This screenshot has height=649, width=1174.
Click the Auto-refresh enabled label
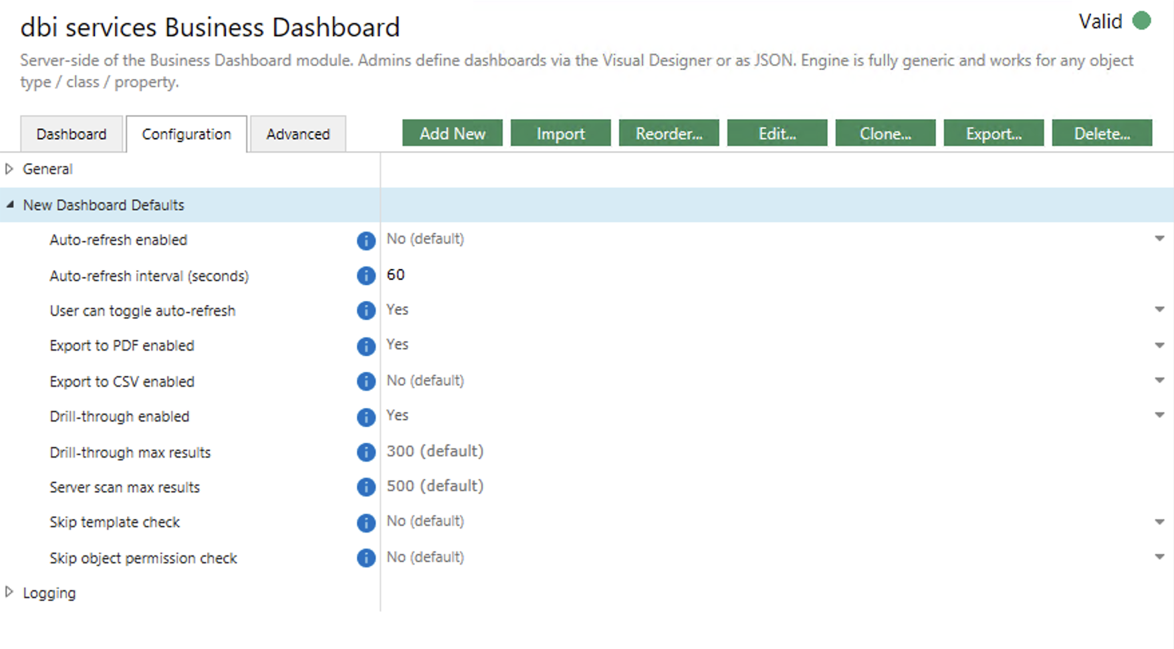118,240
